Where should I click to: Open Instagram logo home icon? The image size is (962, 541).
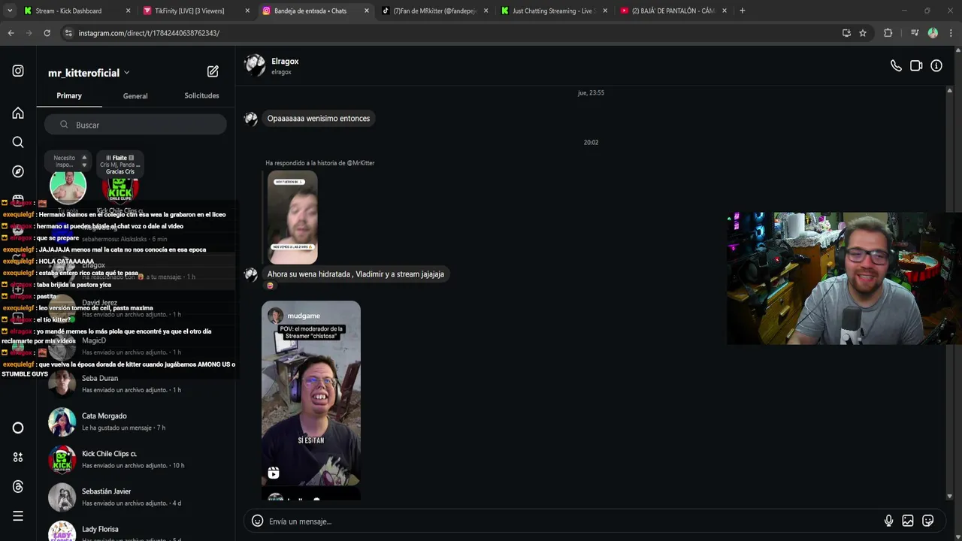tap(18, 71)
